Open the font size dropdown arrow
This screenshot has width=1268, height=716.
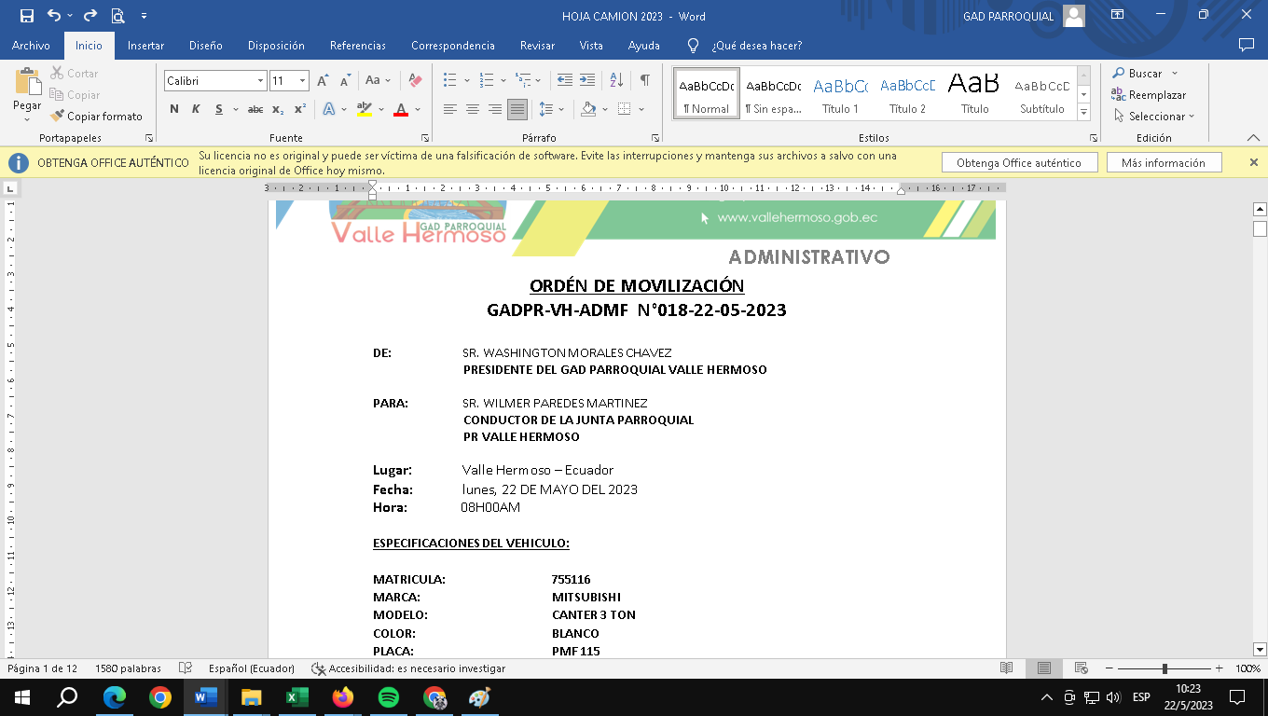pos(302,81)
